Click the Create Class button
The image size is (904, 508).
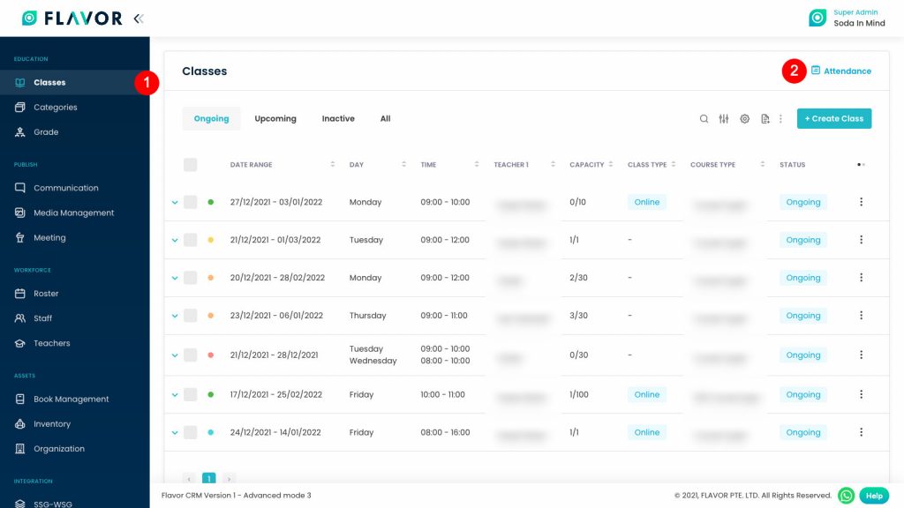pyautogui.click(x=833, y=117)
